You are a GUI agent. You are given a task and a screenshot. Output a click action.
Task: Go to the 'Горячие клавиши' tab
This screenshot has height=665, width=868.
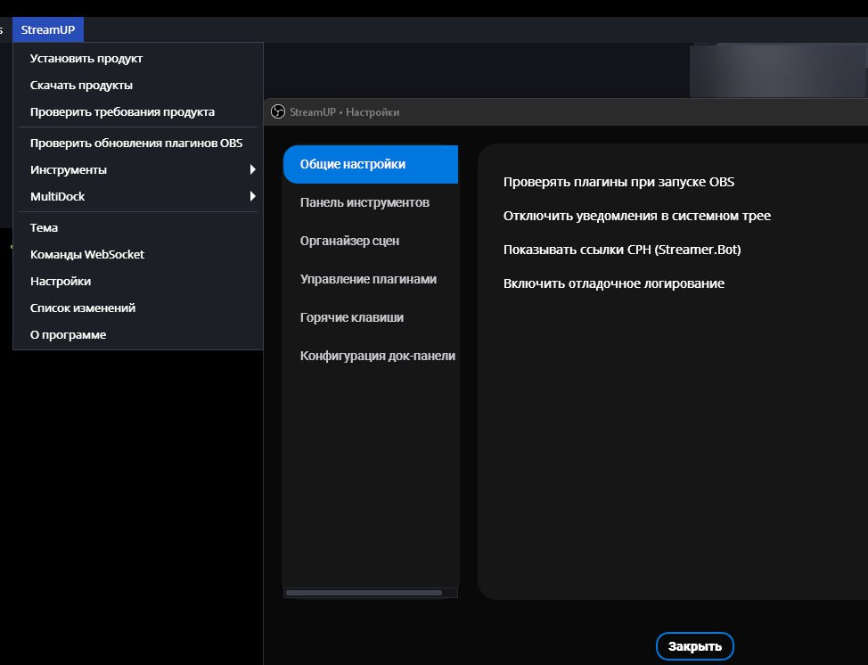tap(352, 317)
